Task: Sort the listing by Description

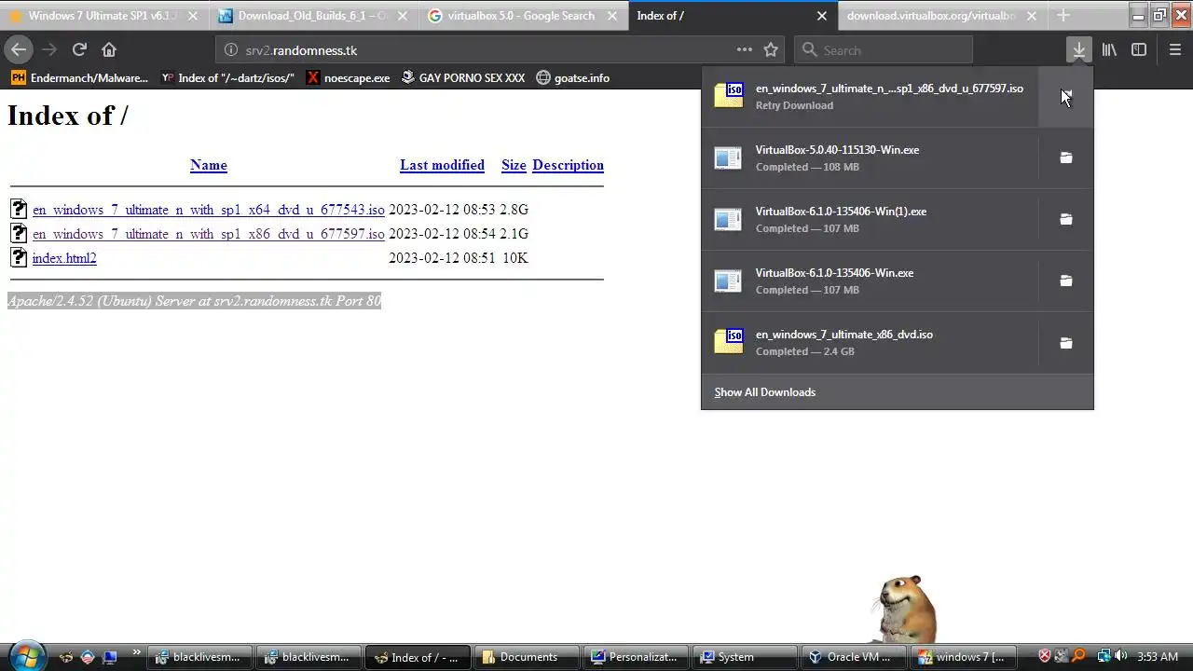Action: click(x=568, y=165)
